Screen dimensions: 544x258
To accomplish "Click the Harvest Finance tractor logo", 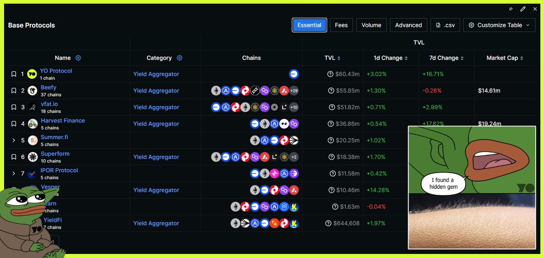I will click(33, 124).
